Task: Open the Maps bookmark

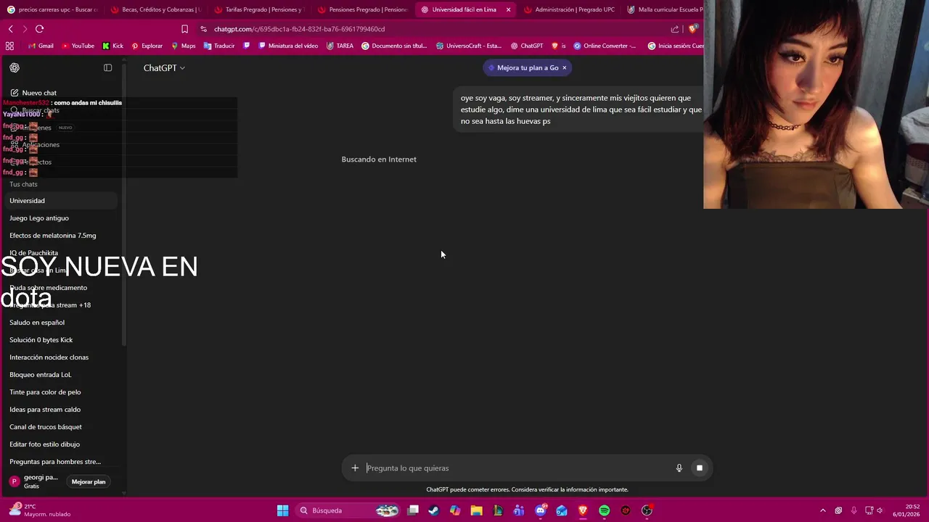Action: click(182, 46)
